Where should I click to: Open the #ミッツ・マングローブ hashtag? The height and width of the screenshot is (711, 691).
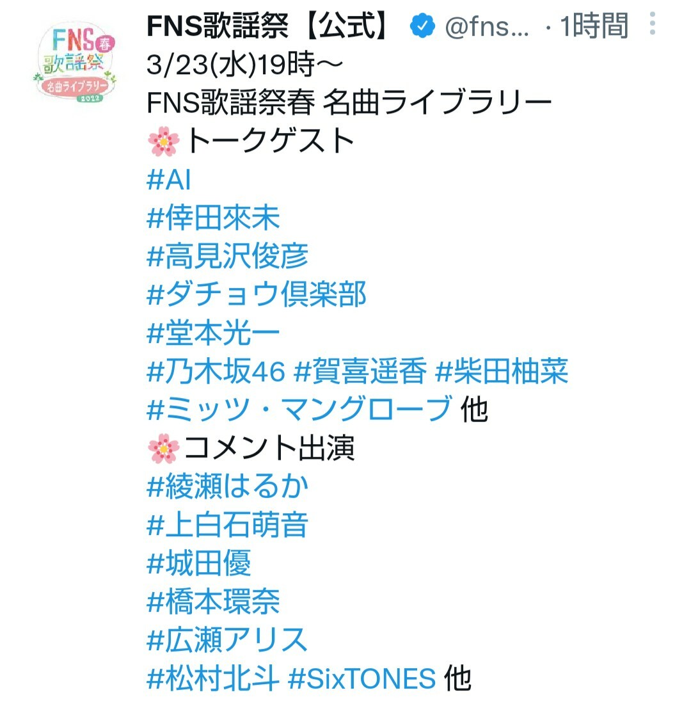tap(299, 410)
